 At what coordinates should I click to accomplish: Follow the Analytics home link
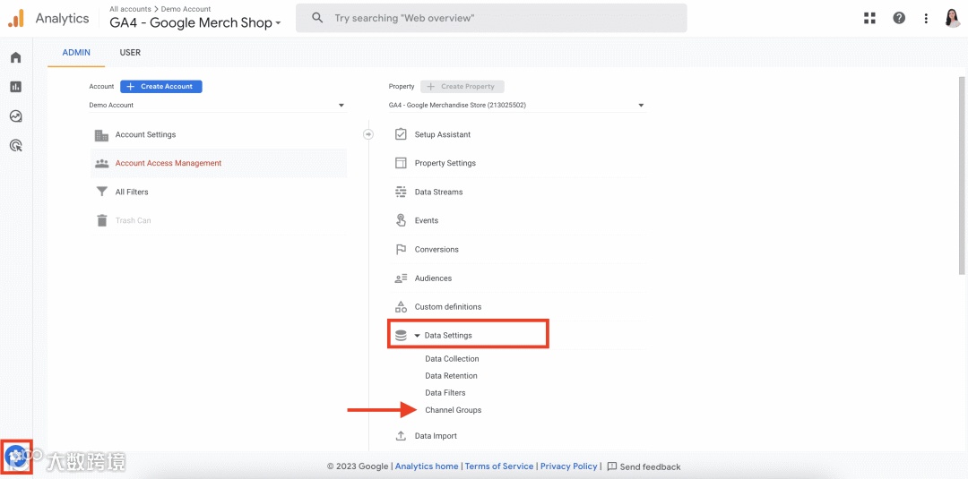(x=427, y=466)
